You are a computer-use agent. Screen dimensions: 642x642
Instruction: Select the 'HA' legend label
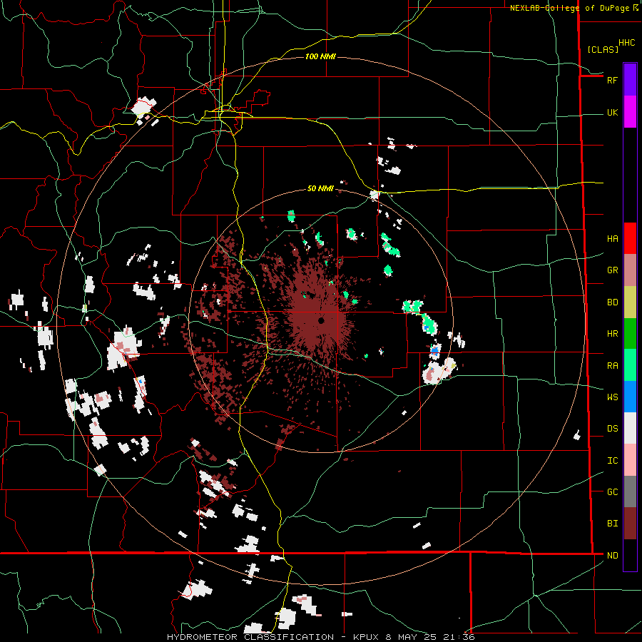(x=612, y=239)
